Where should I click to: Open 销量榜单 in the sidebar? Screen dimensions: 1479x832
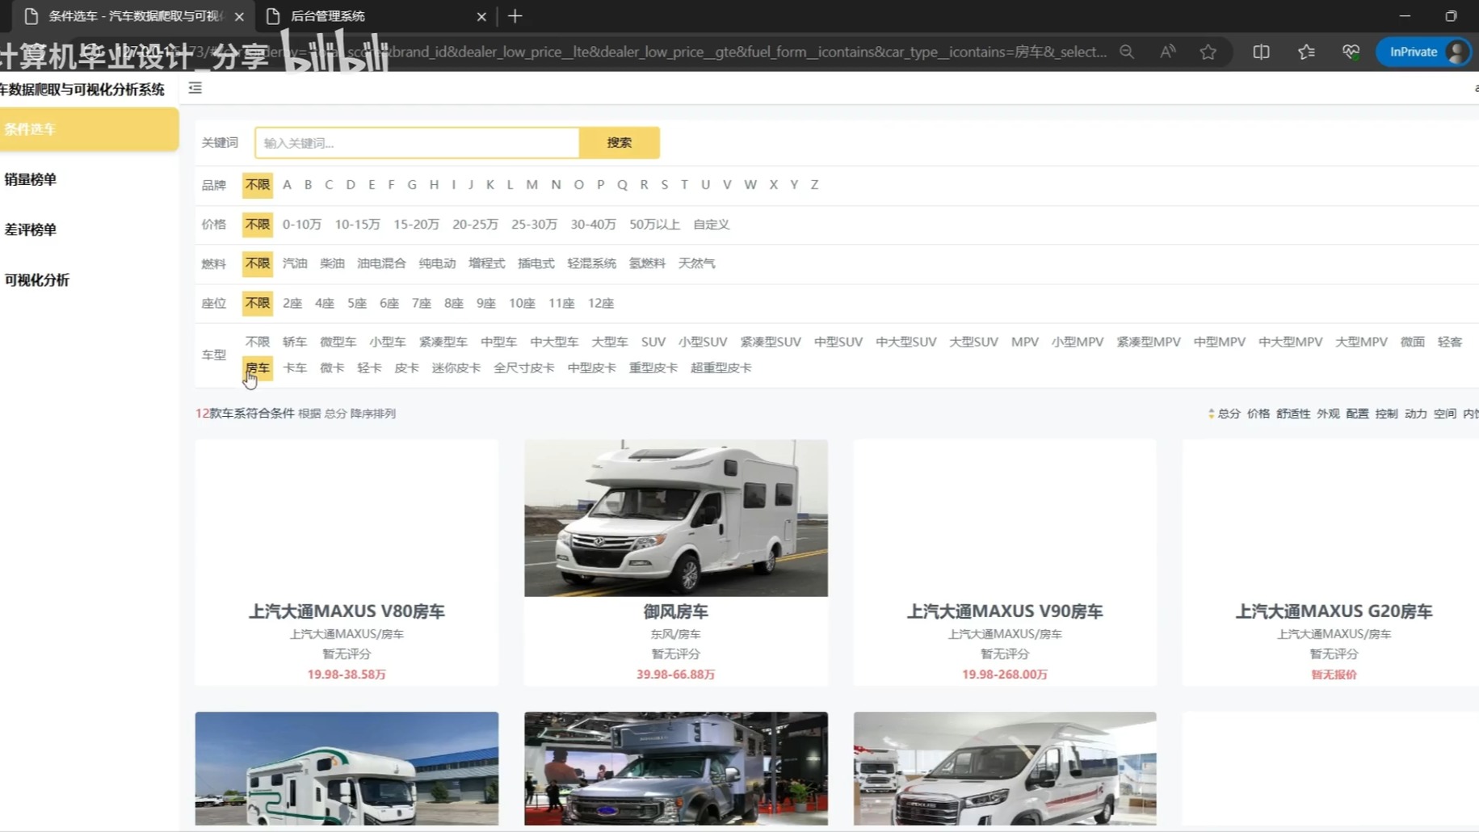click(x=31, y=179)
